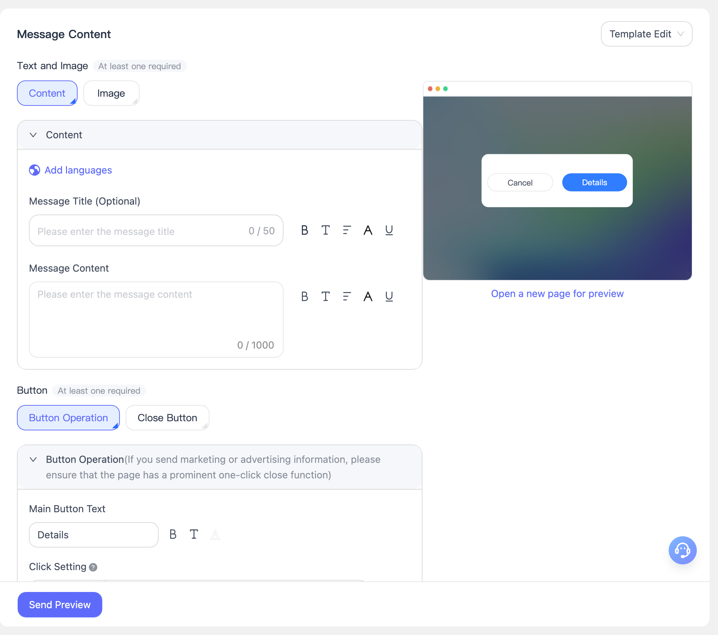The image size is (718, 635).
Task: Focus the message content text area
Action: click(x=156, y=320)
